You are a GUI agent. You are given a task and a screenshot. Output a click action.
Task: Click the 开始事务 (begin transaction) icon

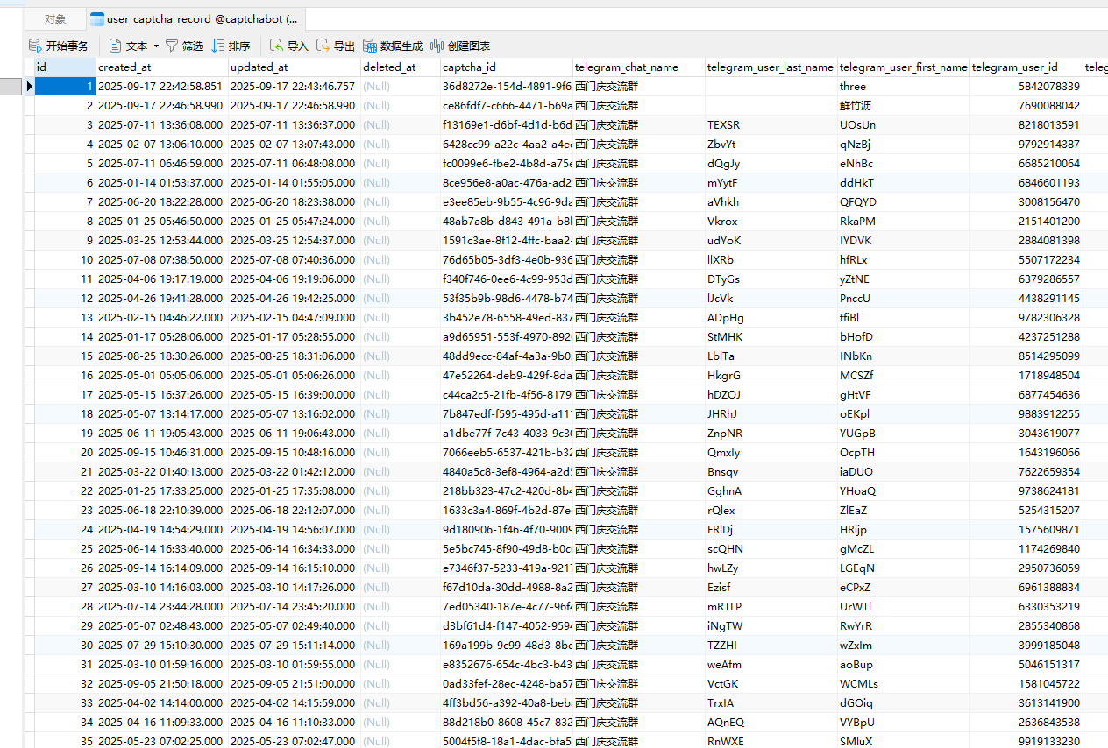coord(35,46)
